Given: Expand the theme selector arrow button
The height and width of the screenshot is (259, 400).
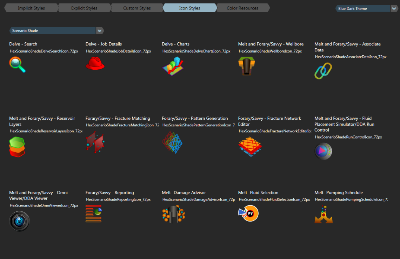Looking at the screenshot, I should point(394,8).
